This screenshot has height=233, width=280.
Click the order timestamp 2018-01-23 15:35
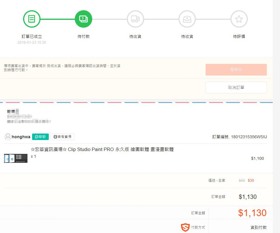(x=32, y=43)
